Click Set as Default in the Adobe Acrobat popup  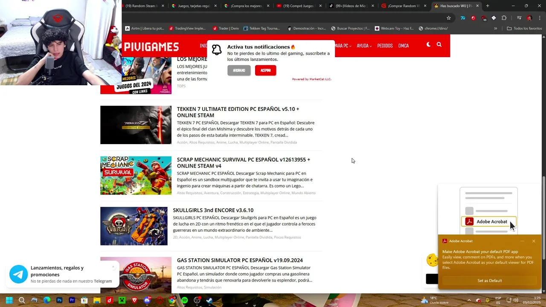489,281
